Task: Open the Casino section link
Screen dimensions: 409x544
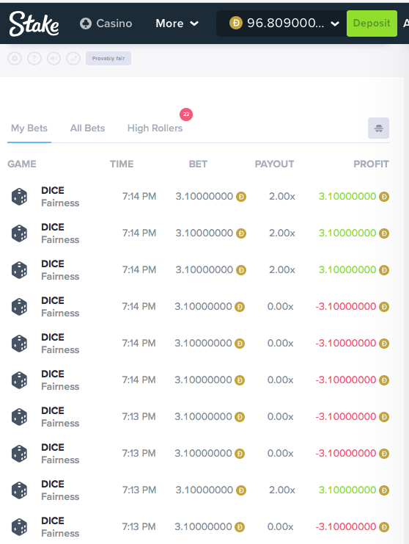Action: (x=106, y=23)
